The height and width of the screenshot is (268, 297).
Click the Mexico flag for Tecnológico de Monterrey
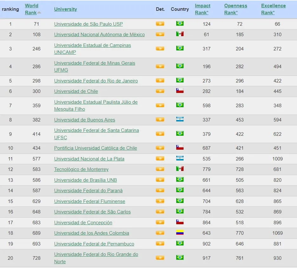click(180, 169)
